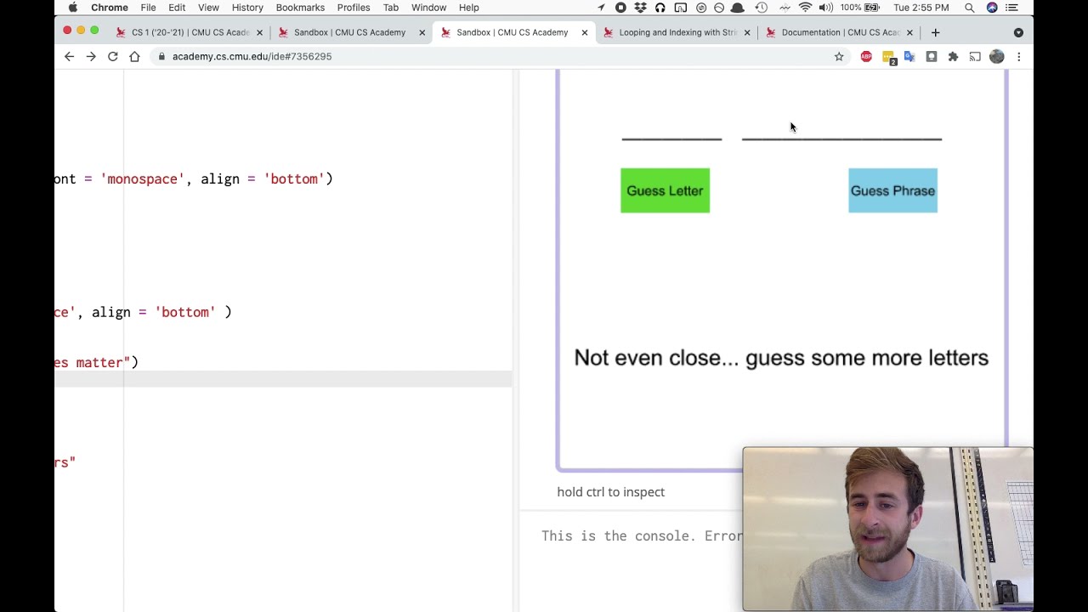Open Notification Center list icon
The image size is (1088, 612).
click(1011, 8)
